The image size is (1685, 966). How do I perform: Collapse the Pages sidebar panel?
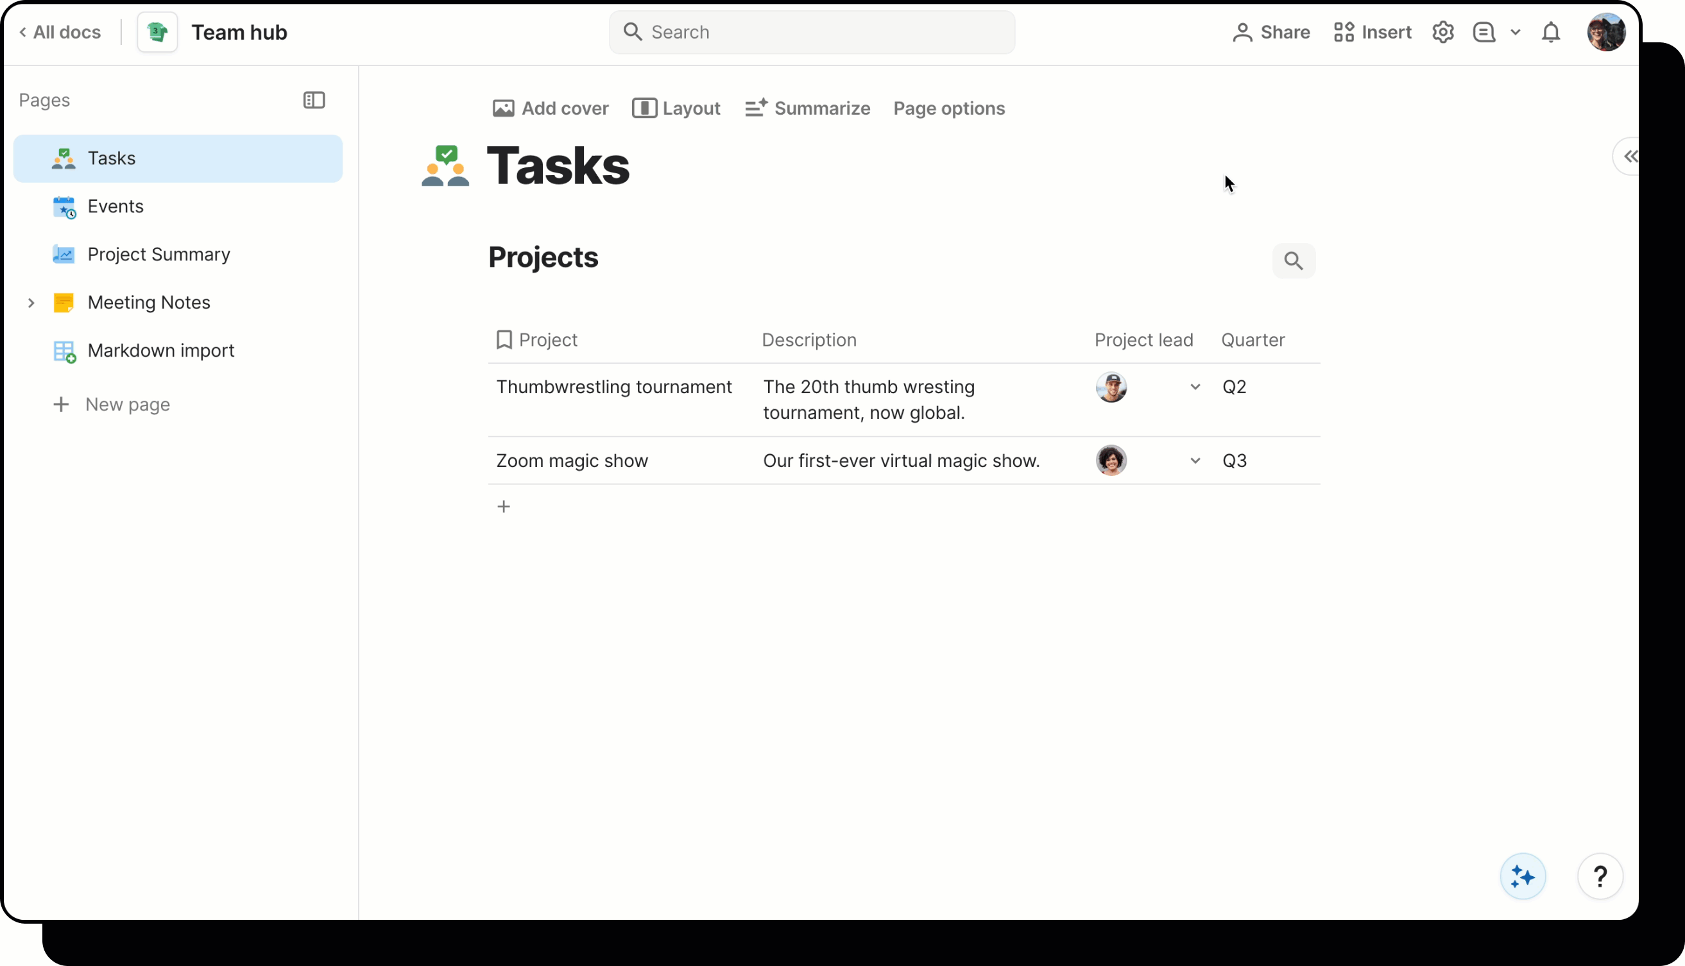click(x=314, y=100)
